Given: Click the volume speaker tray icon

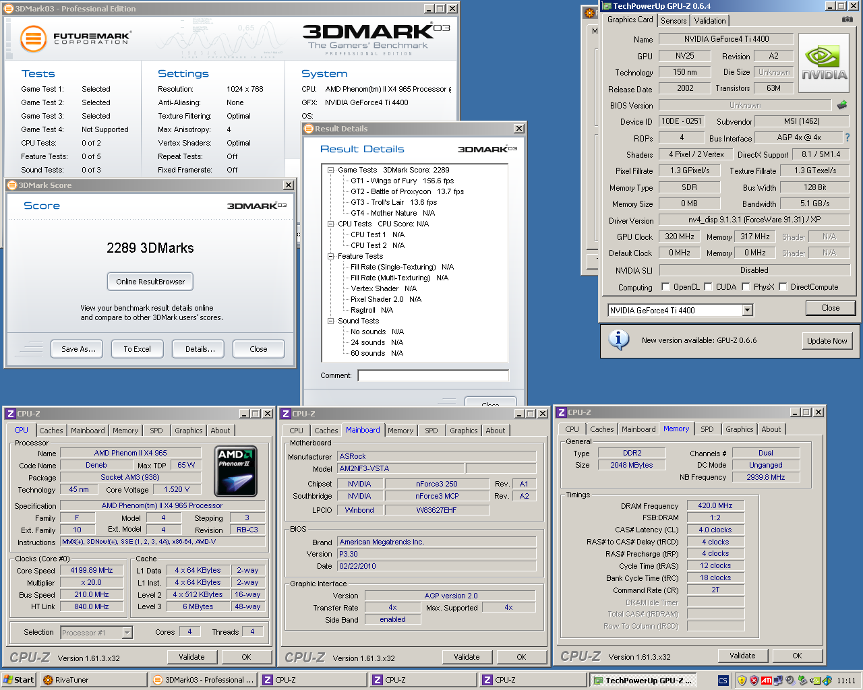Looking at the screenshot, I should [790, 681].
